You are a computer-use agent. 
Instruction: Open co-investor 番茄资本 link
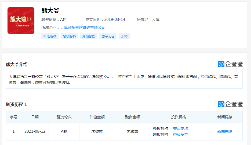pos(180,134)
